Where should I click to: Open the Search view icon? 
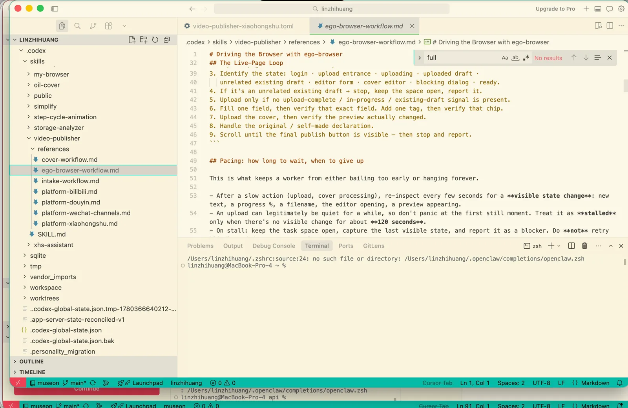77,26
